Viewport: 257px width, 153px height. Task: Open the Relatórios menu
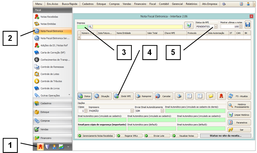[192, 4]
